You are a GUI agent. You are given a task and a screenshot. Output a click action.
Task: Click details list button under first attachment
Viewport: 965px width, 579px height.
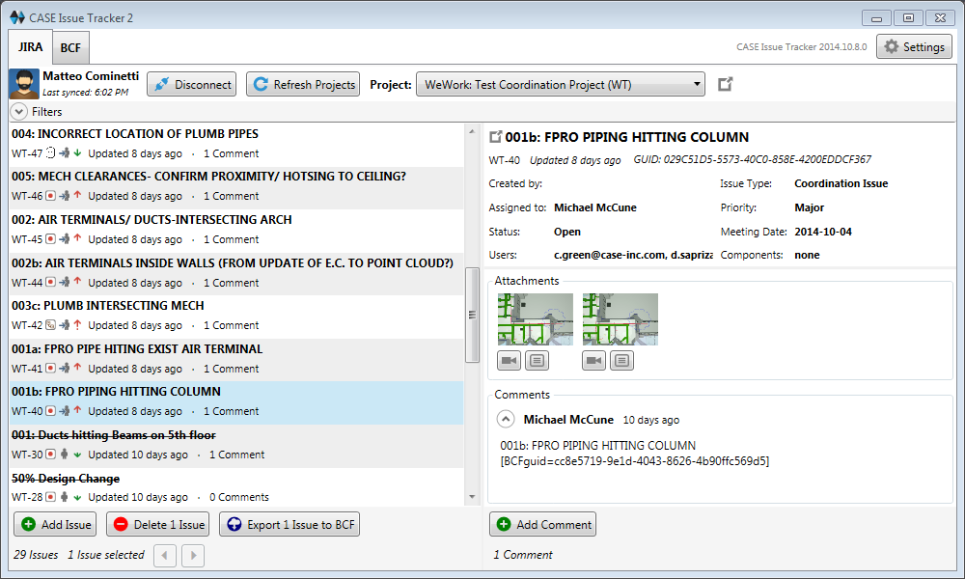click(x=538, y=361)
